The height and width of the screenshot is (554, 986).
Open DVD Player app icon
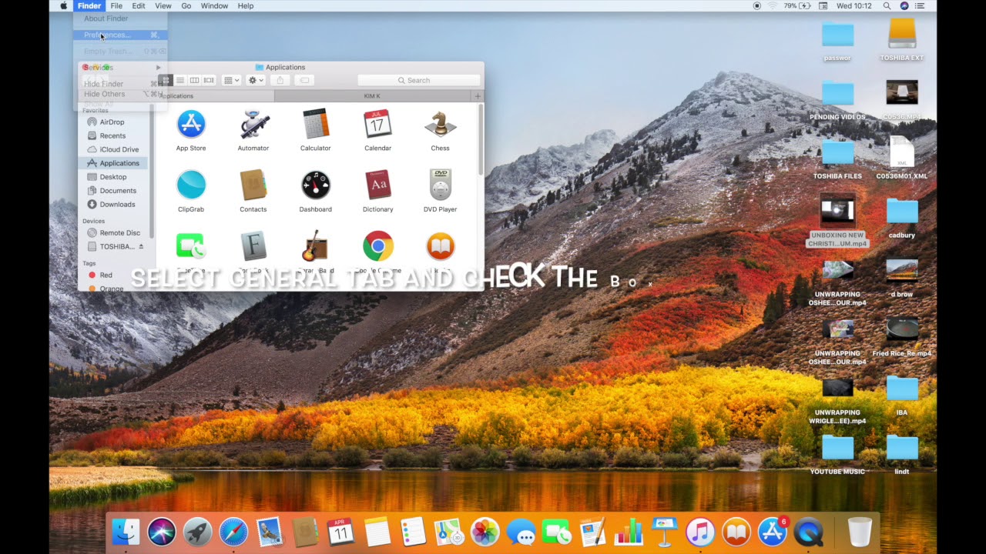pos(440,185)
